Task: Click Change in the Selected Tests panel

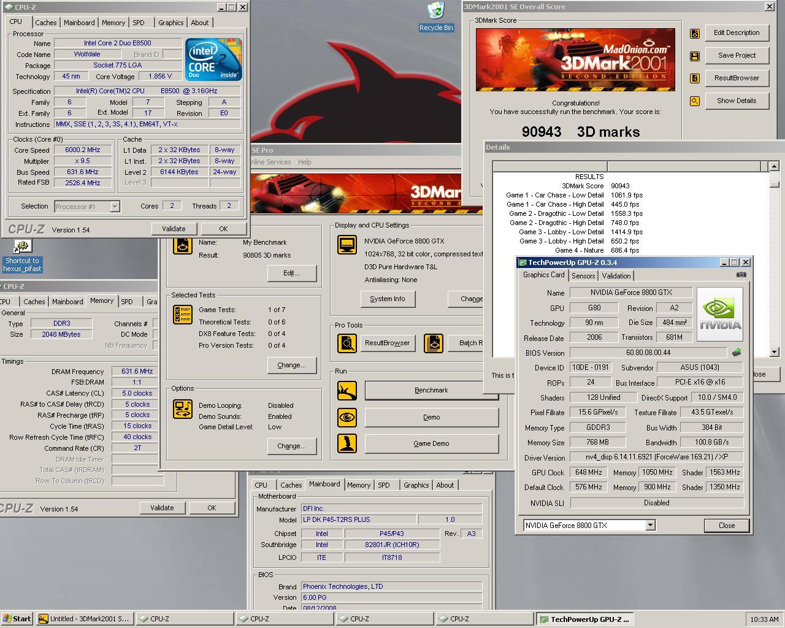Action: 291,366
